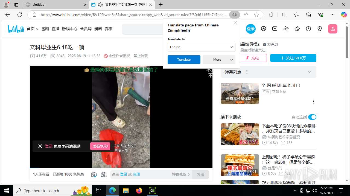
Task: Open the creator center lightbulb icon
Action: [320, 29]
